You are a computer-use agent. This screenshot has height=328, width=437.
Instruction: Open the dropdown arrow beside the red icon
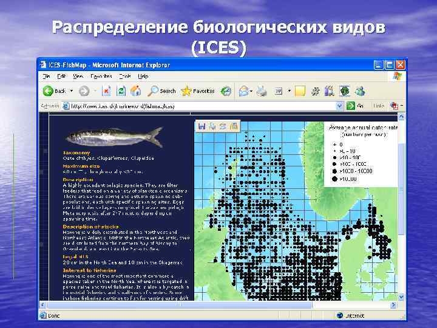402,106
